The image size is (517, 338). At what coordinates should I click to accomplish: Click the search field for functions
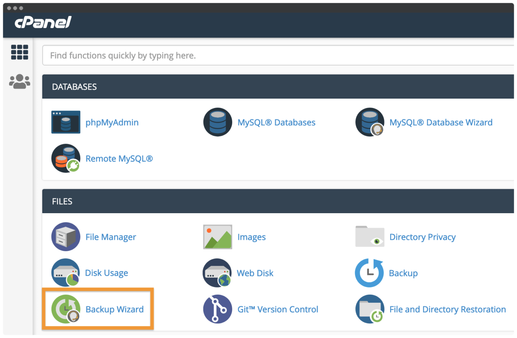tap(278, 56)
